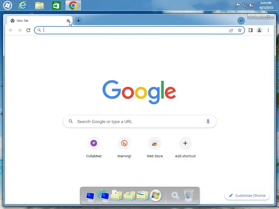Click the network tray icon
This screenshot has width=279, height=209.
pyautogui.click(x=245, y=5)
